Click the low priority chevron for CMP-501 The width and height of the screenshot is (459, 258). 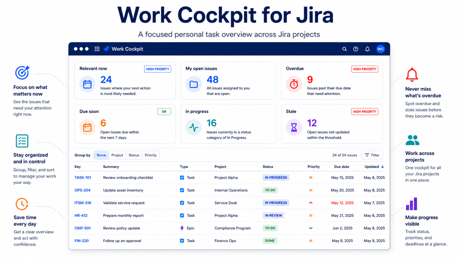click(x=310, y=228)
